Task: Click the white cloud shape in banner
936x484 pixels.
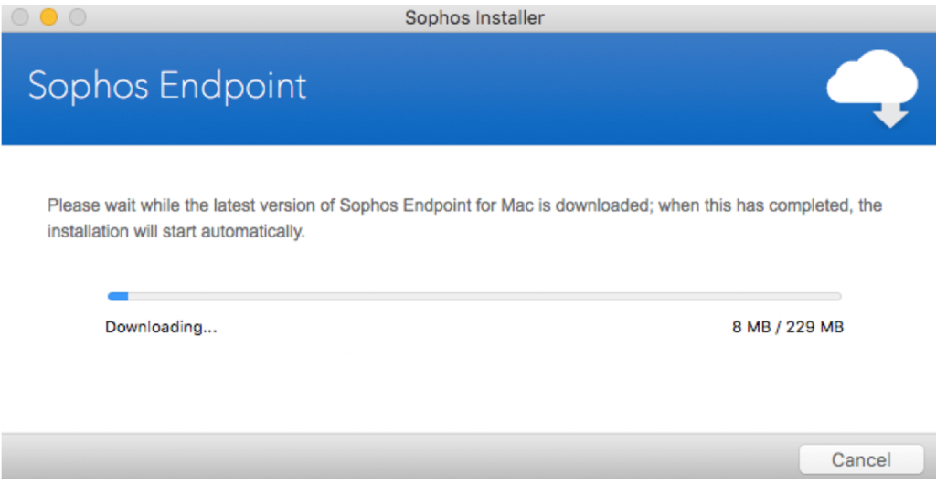Action: [871, 77]
